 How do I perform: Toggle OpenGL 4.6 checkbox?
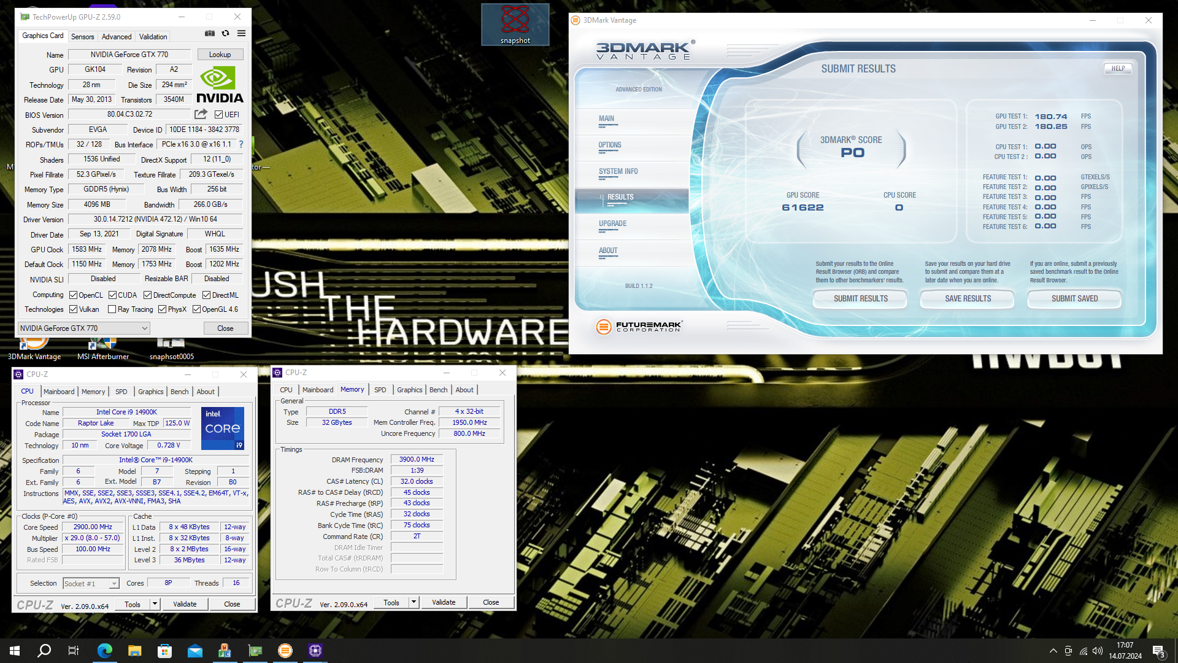click(196, 309)
